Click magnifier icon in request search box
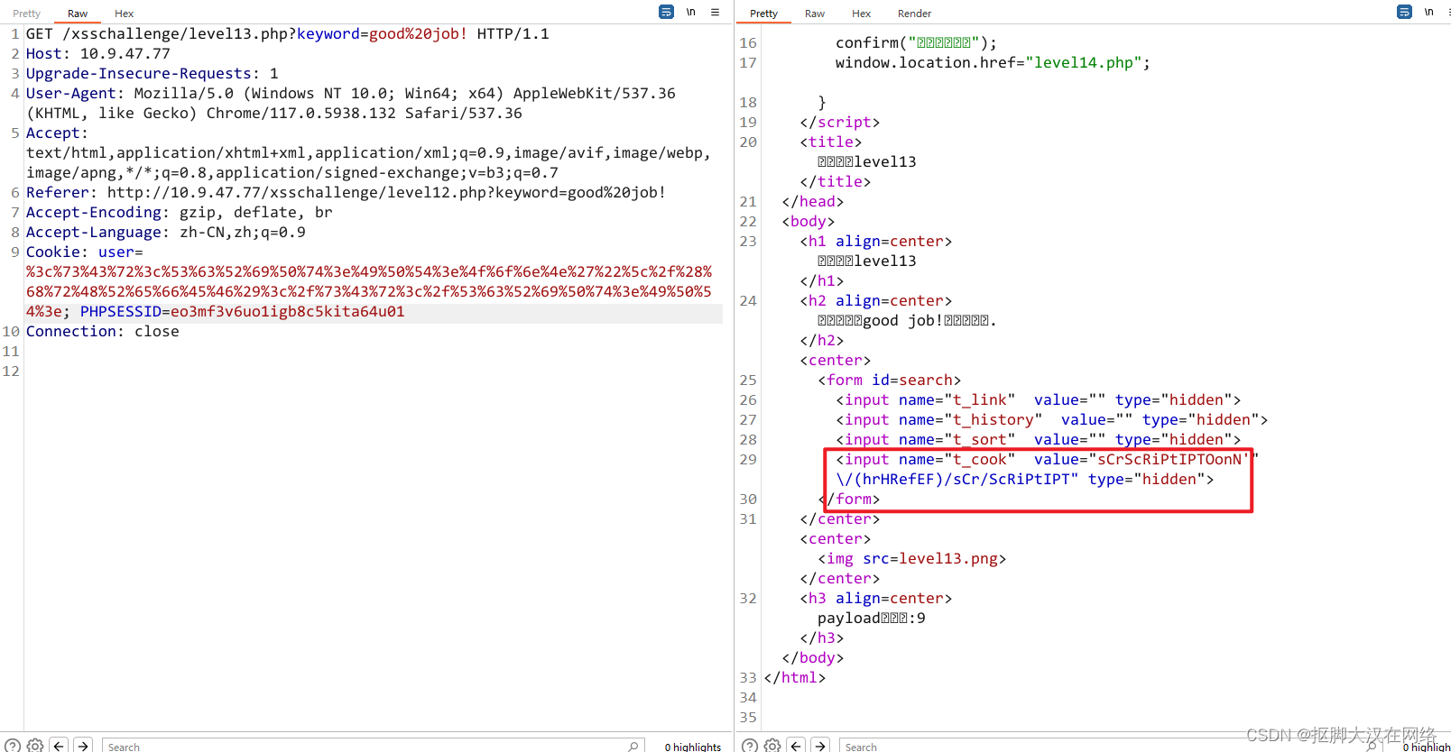This screenshot has width=1451, height=752. click(x=633, y=746)
